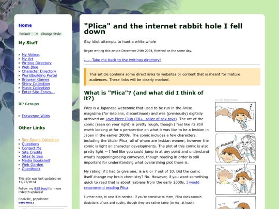Viewport: 279px width, 209px height.
Task: Open the Media Bookshelf link
Action: click(36, 160)
